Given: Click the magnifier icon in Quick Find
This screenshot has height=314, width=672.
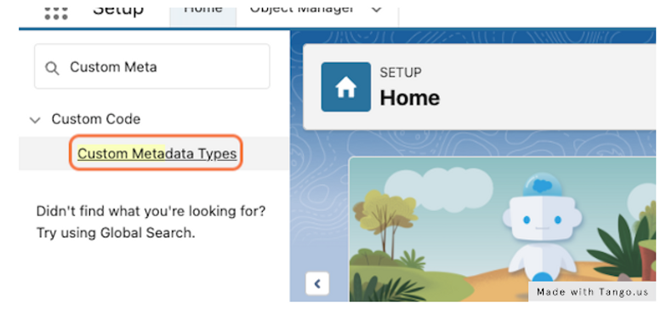Looking at the screenshot, I should (x=52, y=68).
